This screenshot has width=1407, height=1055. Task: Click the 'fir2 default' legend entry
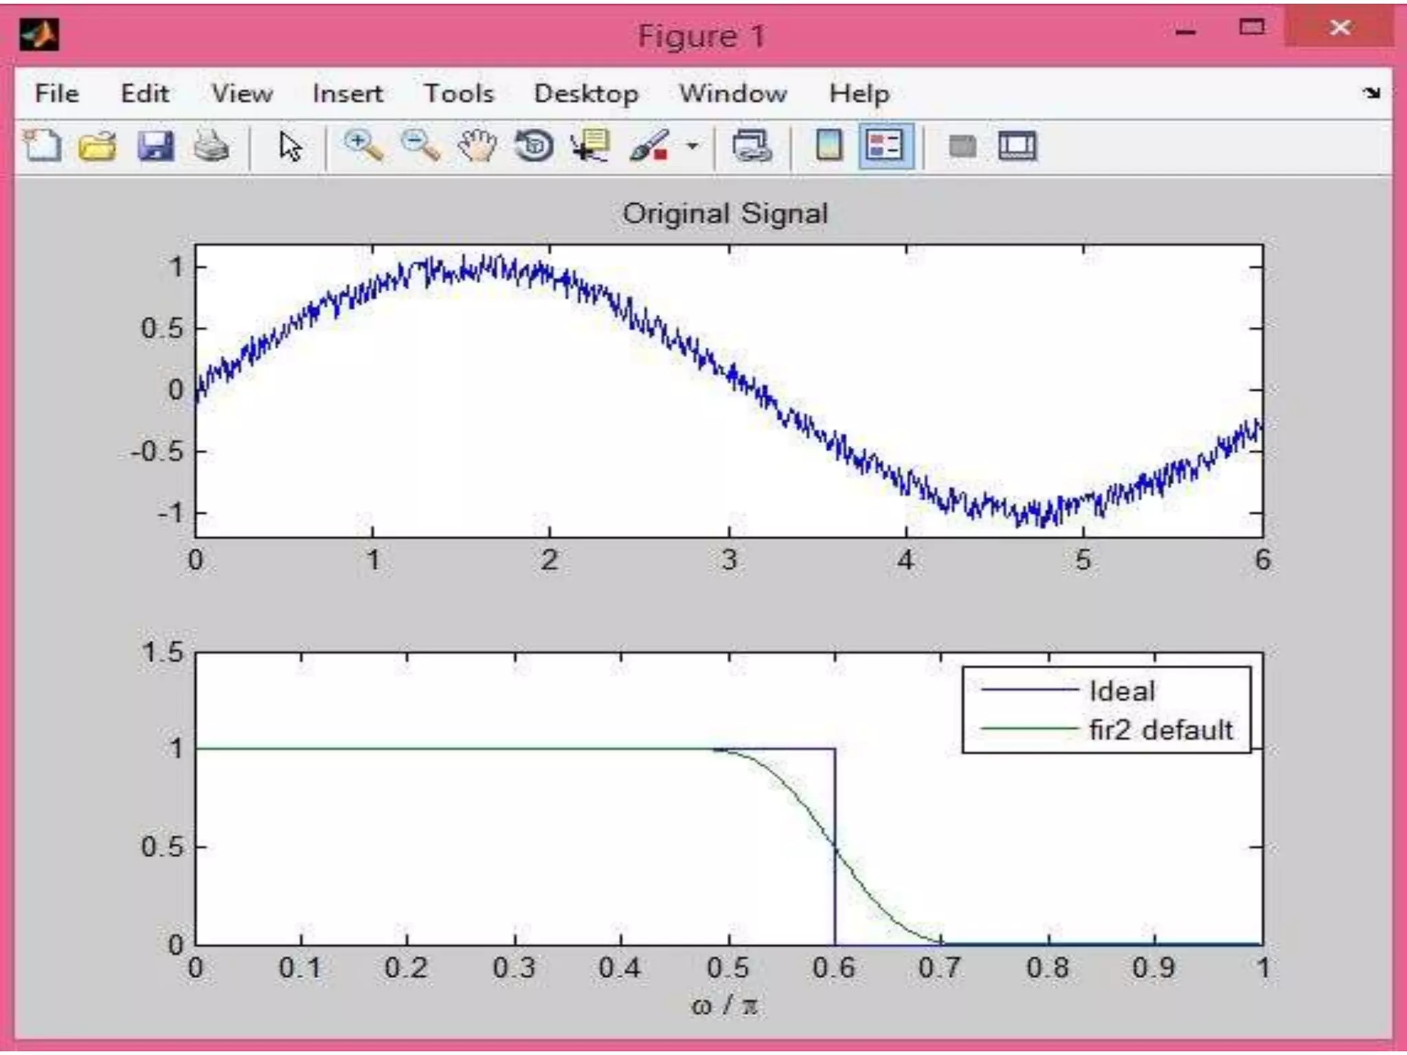point(1160,730)
